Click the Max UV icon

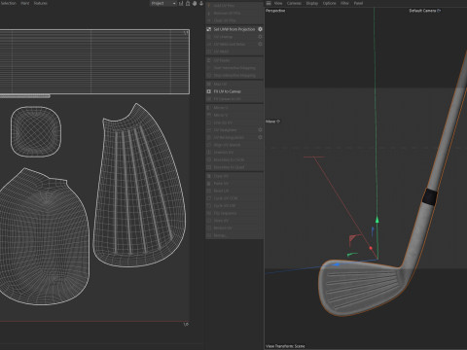pyautogui.click(x=209, y=84)
